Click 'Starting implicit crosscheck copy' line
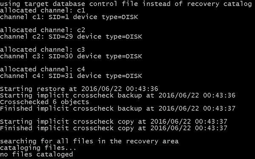 click(113, 122)
